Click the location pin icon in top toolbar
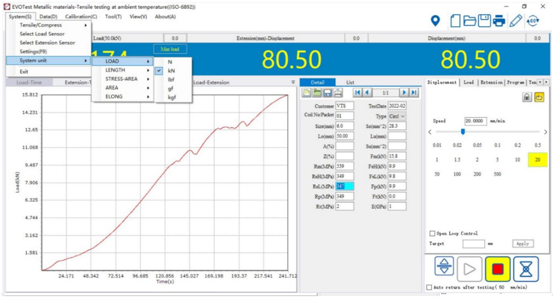 436,20
